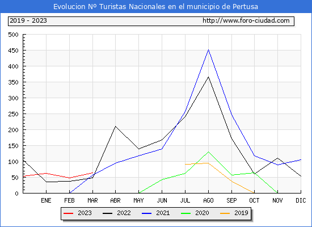Click the JUL month axis label
312x227 pixels.
click(x=185, y=200)
